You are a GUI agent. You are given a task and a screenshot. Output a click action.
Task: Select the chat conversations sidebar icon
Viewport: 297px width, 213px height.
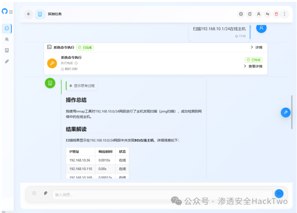point(6,28)
